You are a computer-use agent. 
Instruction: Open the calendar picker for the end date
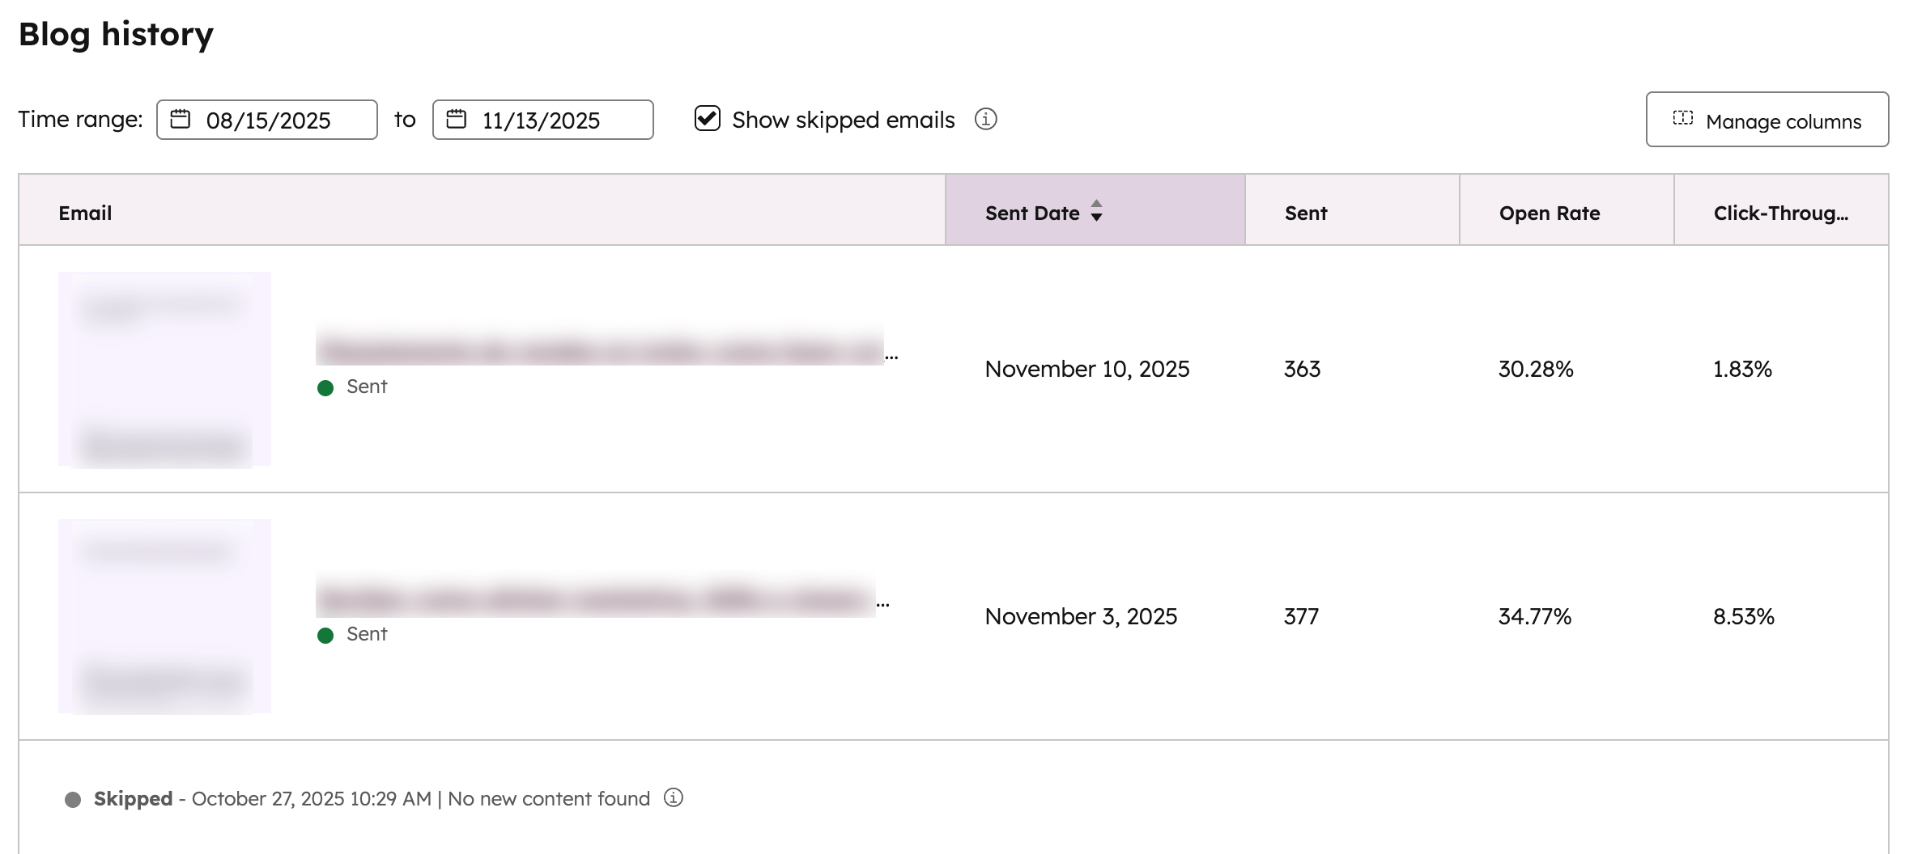[x=455, y=119]
